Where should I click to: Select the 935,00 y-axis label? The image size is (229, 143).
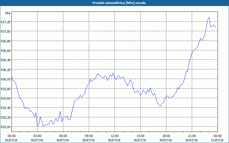coord(5,127)
